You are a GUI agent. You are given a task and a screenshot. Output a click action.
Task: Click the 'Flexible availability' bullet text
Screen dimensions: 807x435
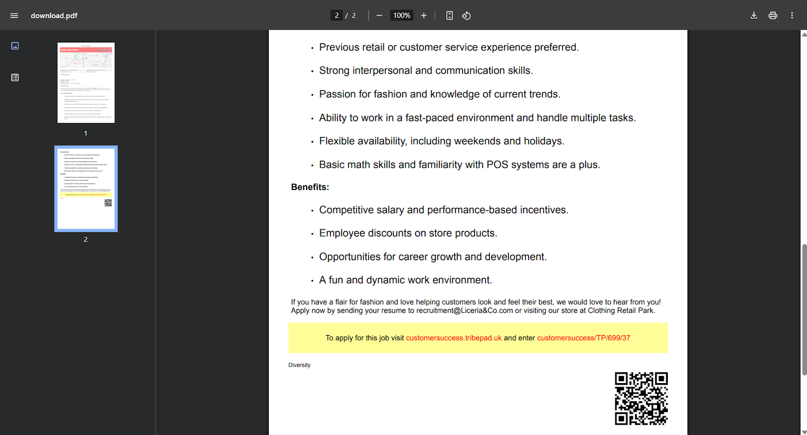(442, 141)
